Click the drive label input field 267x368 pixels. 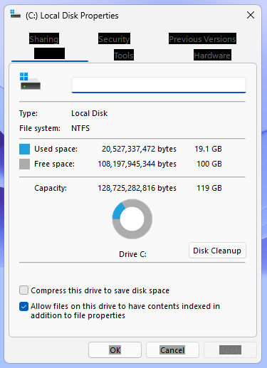pyautogui.click(x=159, y=85)
